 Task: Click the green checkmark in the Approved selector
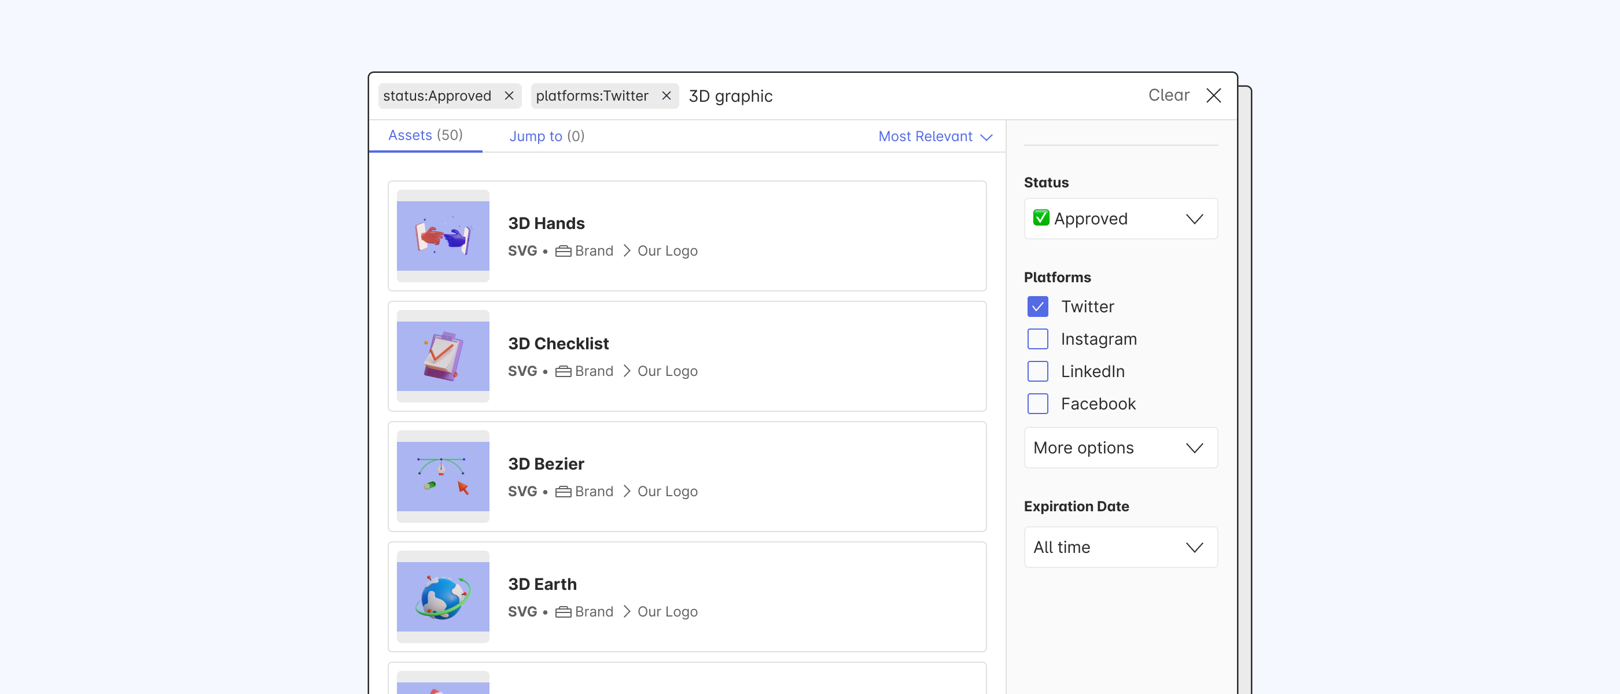click(1041, 218)
